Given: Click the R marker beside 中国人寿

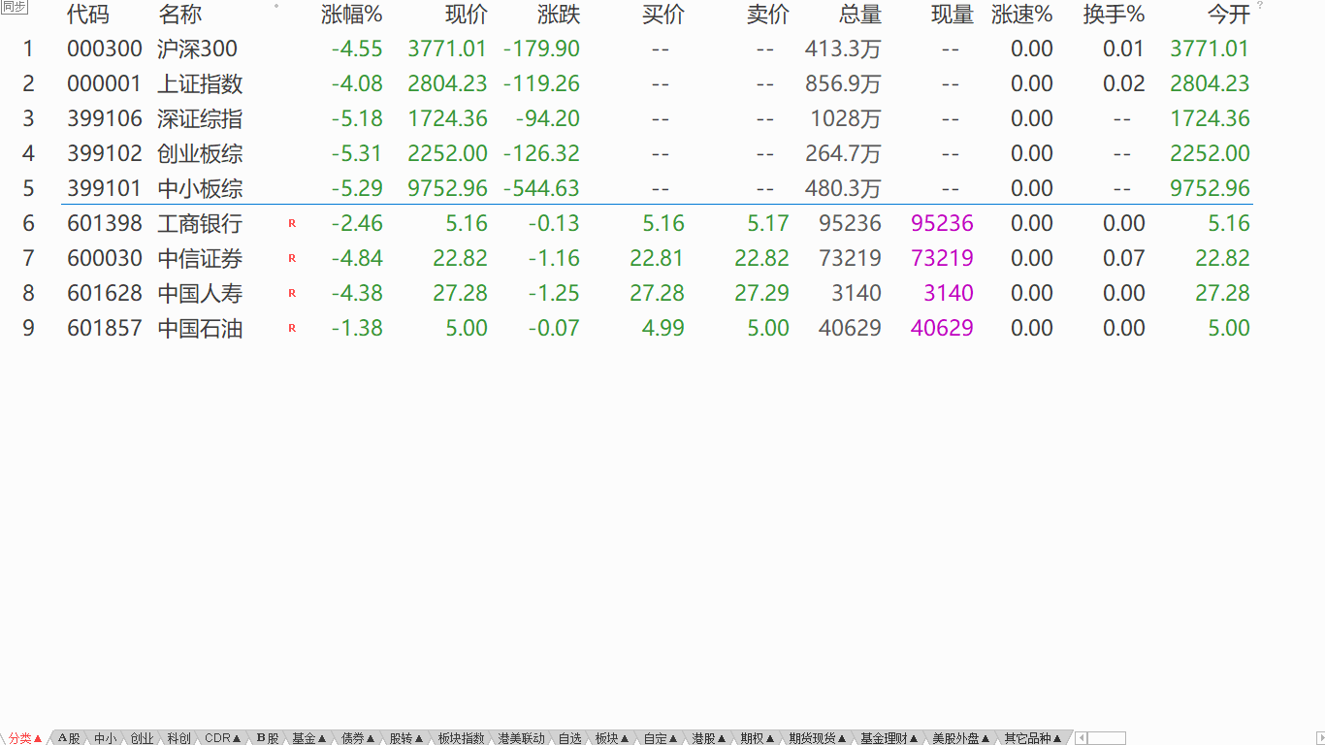Looking at the screenshot, I should 292,293.
